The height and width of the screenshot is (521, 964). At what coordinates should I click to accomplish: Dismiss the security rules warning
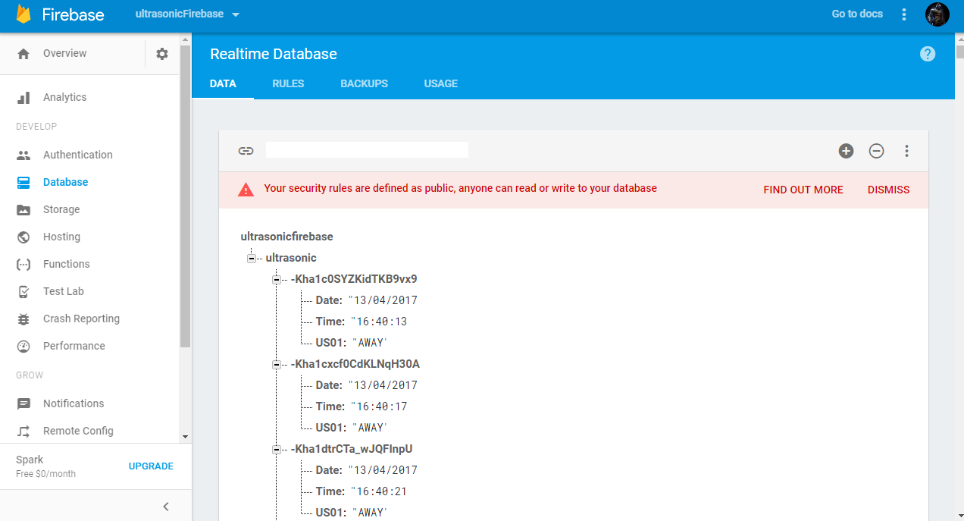click(888, 190)
